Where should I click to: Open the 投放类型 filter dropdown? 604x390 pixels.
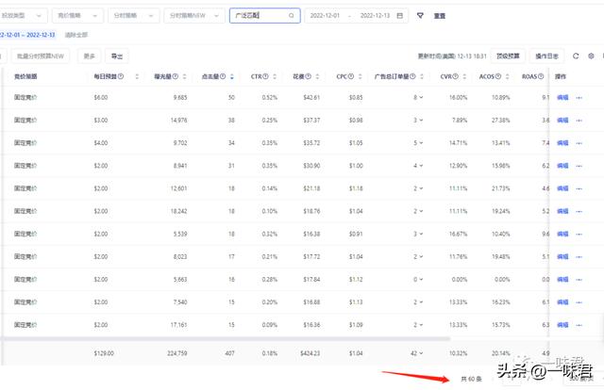[23, 15]
